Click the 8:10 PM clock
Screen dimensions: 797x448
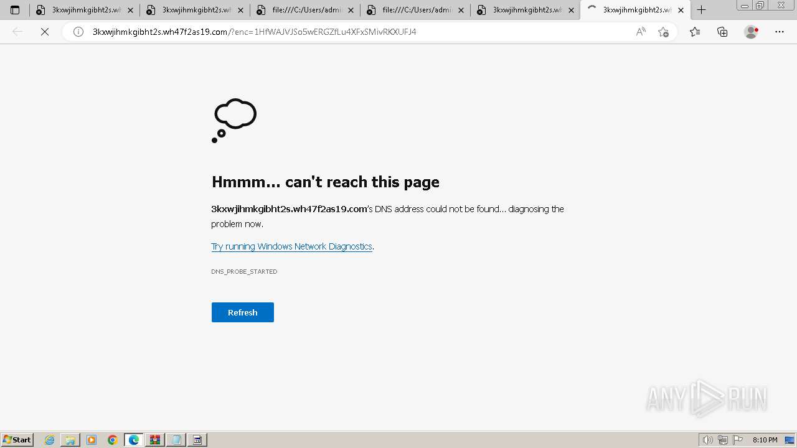pyautogui.click(x=765, y=440)
